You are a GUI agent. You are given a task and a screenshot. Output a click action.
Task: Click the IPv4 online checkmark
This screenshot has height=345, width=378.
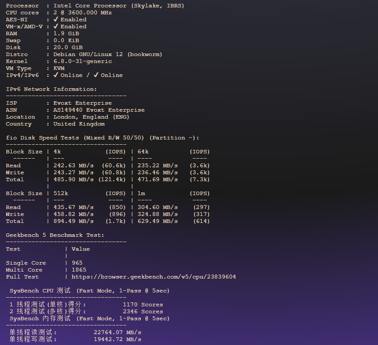point(56,75)
